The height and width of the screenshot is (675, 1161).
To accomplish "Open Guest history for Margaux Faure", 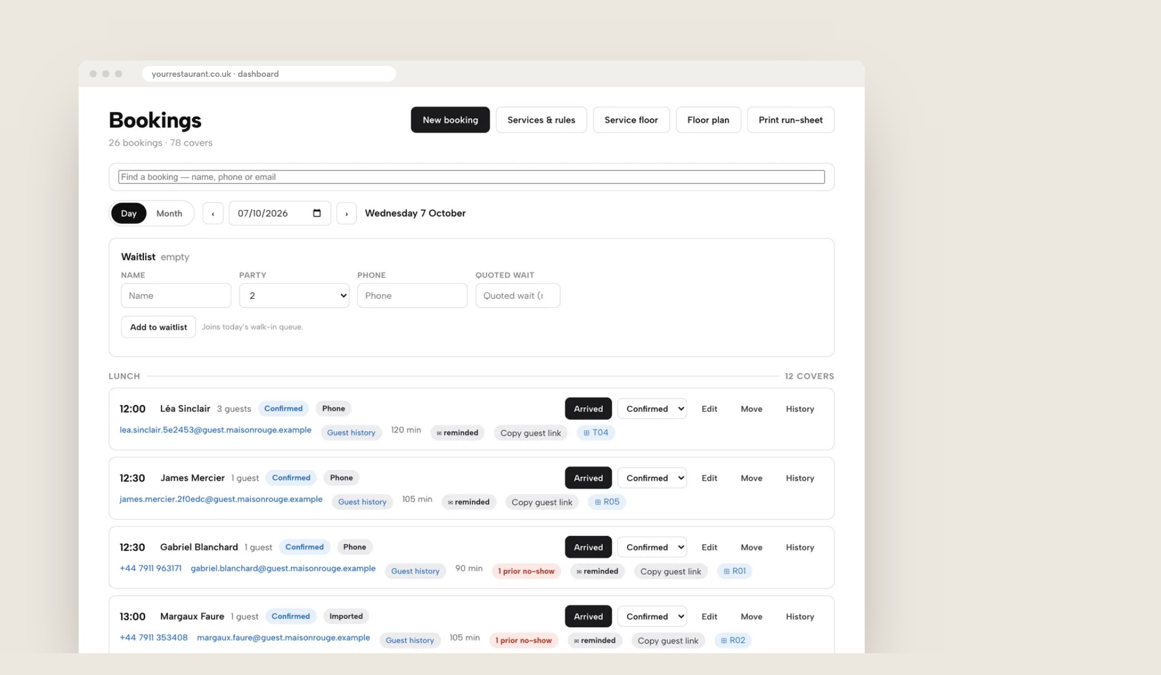I will [410, 641].
